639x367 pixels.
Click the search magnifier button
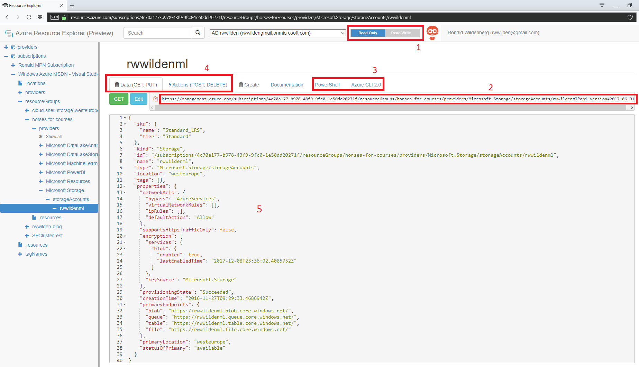pyautogui.click(x=198, y=33)
